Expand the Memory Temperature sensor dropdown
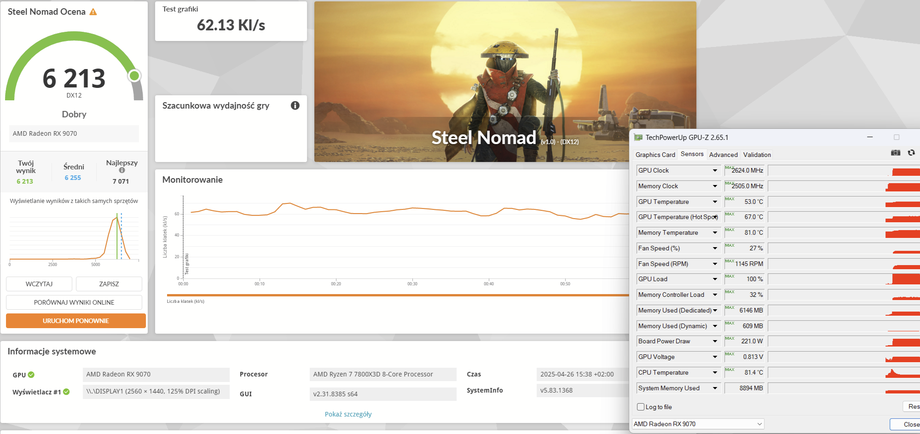The image size is (920, 434). point(715,233)
